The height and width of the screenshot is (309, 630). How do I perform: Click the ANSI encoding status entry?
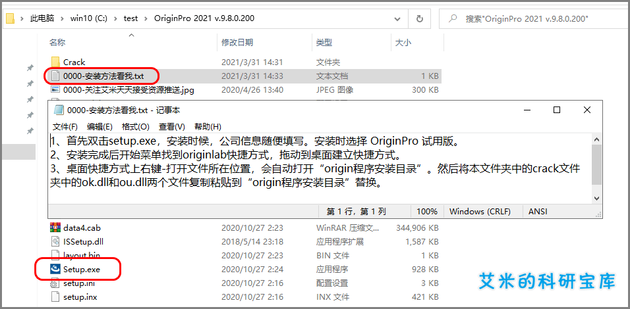click(x=538, y=211)
